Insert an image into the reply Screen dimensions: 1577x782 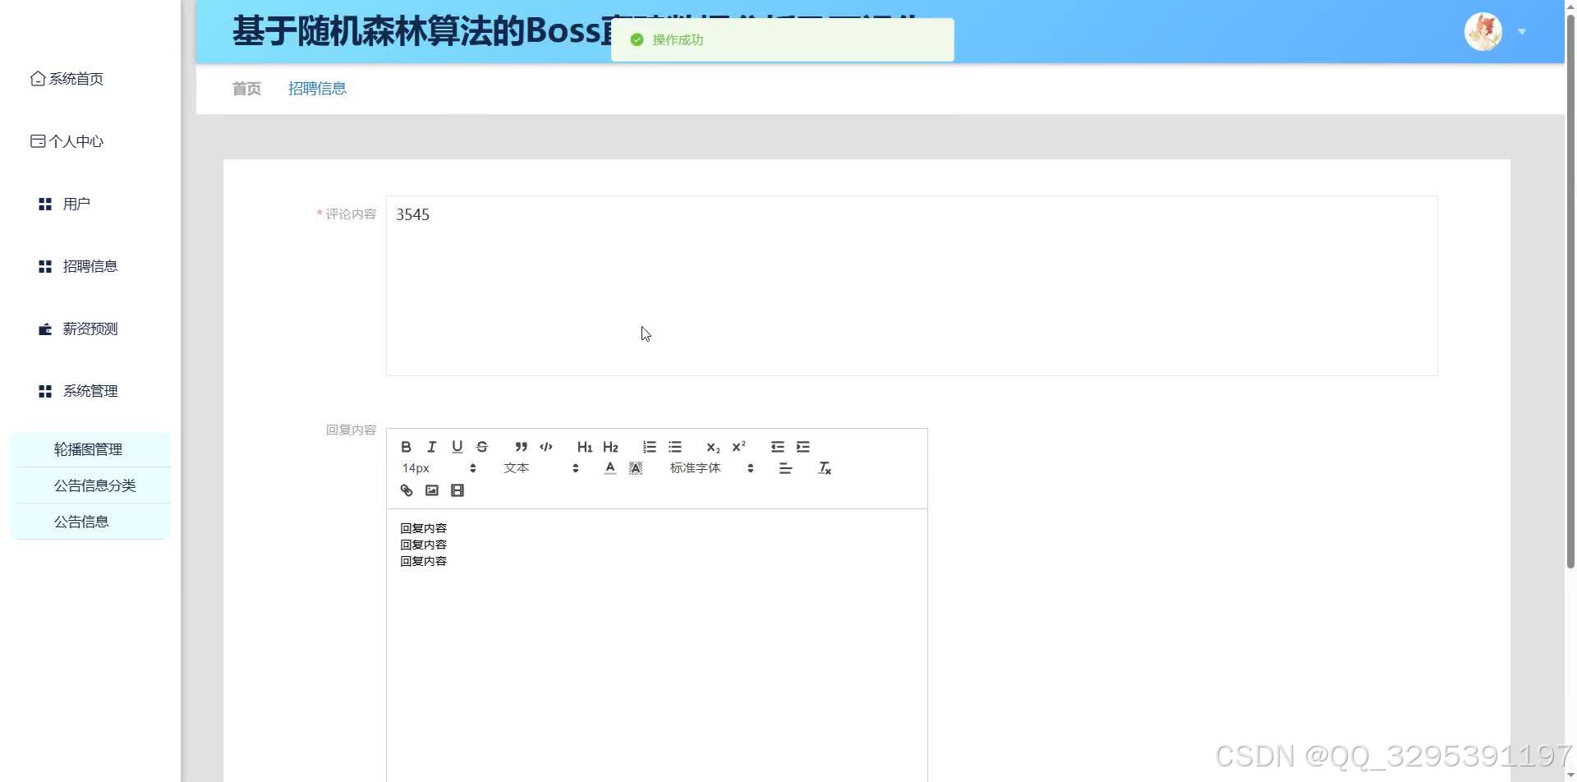click(x=432, y=490)
